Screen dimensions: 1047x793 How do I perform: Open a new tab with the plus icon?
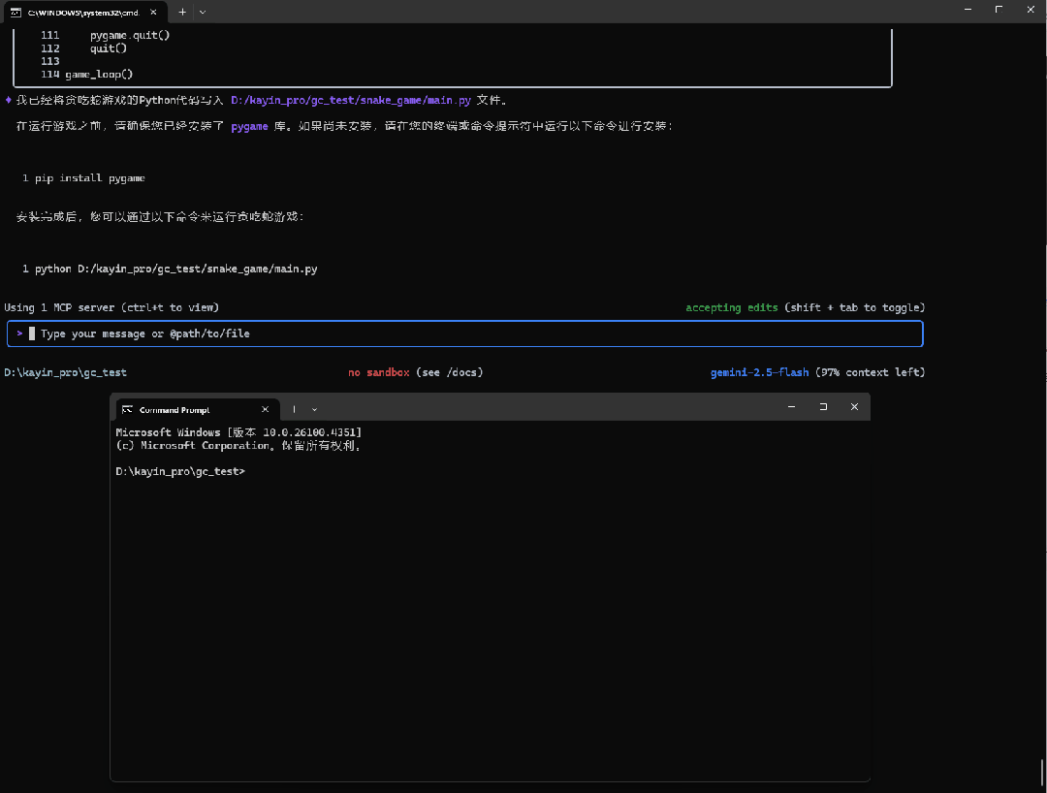click(182, 12)
